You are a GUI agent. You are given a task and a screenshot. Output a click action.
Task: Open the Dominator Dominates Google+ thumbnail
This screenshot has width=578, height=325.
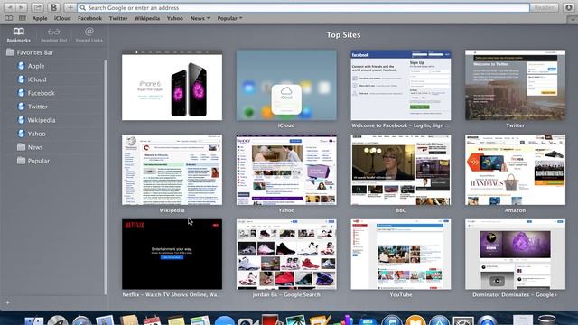coord(515,255)
